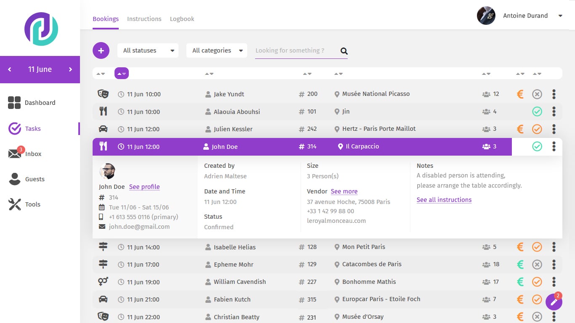Expand the All categories dropdown

pos(217,50)
